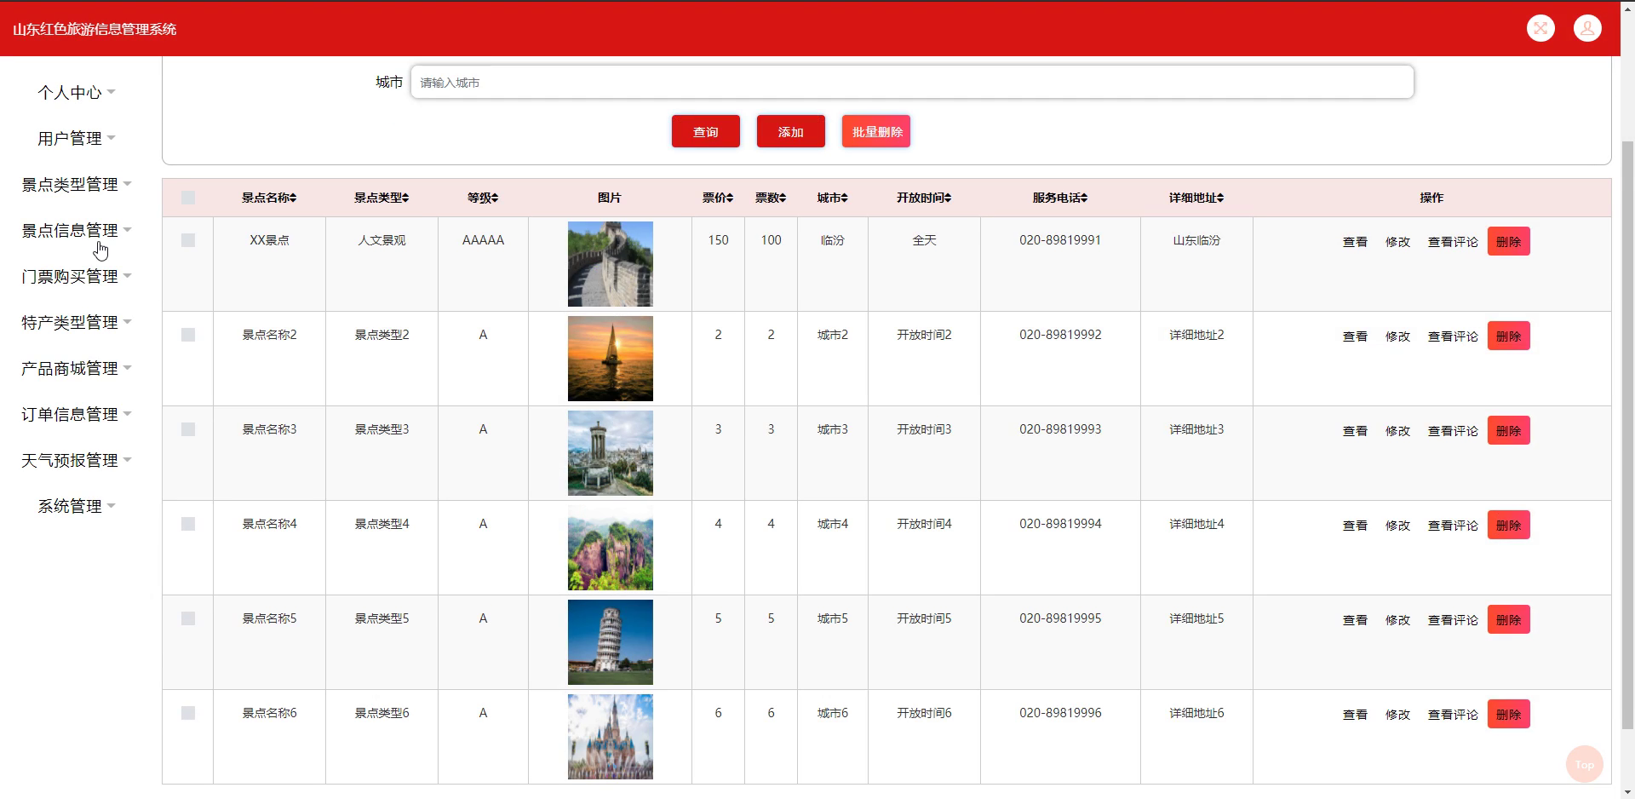Expand the 产品商城管理 sidebar menu
1635x799 pixels.
tap(76, 368)
